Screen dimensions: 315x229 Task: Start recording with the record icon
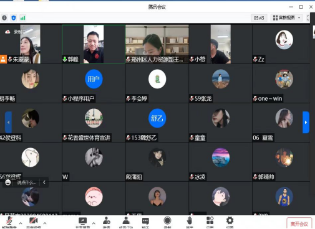coord(167,221)
